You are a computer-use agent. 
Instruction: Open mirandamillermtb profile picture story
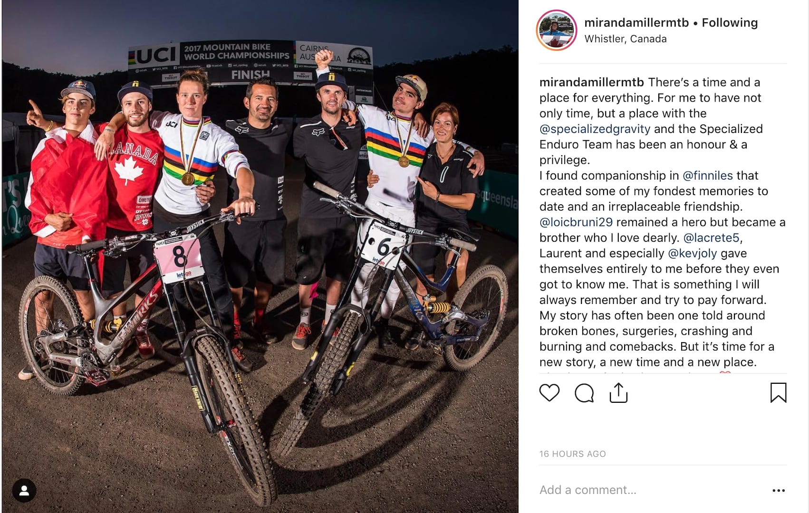556,30
